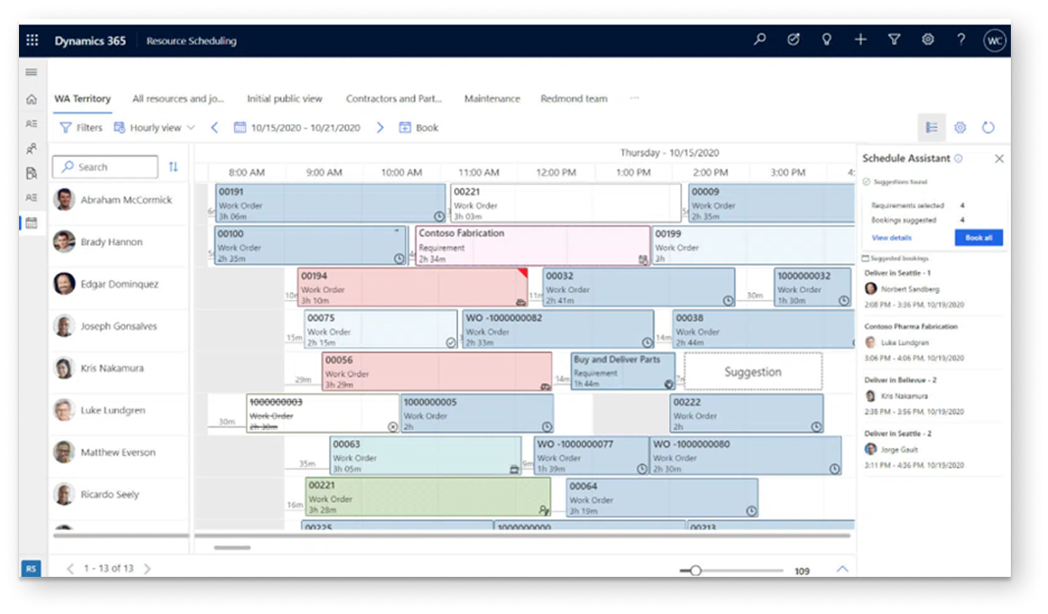
Task: Open red work order 00194 booking
Action: click(412, 288)
